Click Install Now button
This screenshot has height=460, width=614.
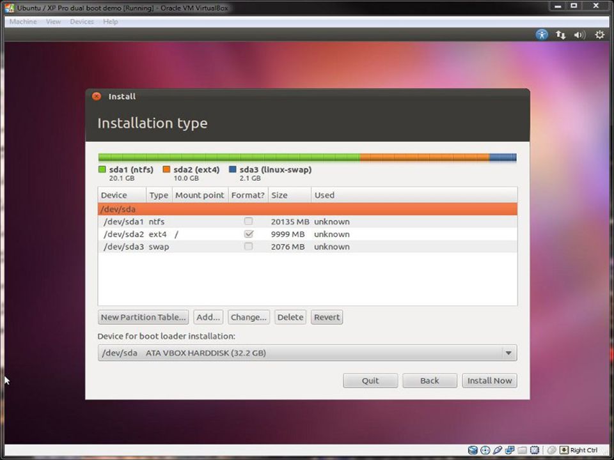[x=489, y=381]
